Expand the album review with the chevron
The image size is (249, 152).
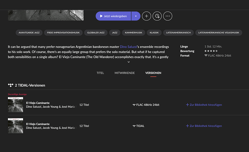[128, 62]
